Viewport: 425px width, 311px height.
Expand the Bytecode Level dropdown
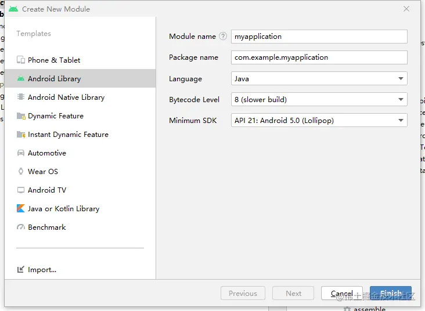(319, 99)
